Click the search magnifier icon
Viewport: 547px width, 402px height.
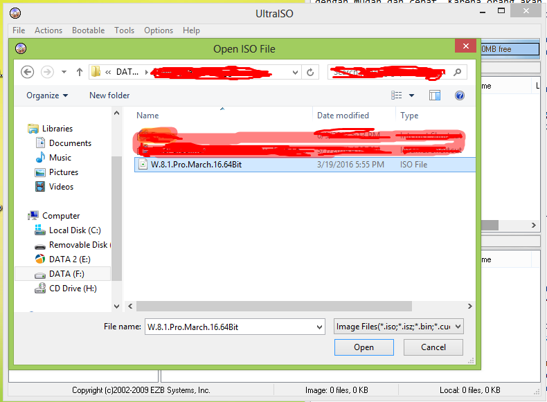pyautogui.click(x=458, y=72)
